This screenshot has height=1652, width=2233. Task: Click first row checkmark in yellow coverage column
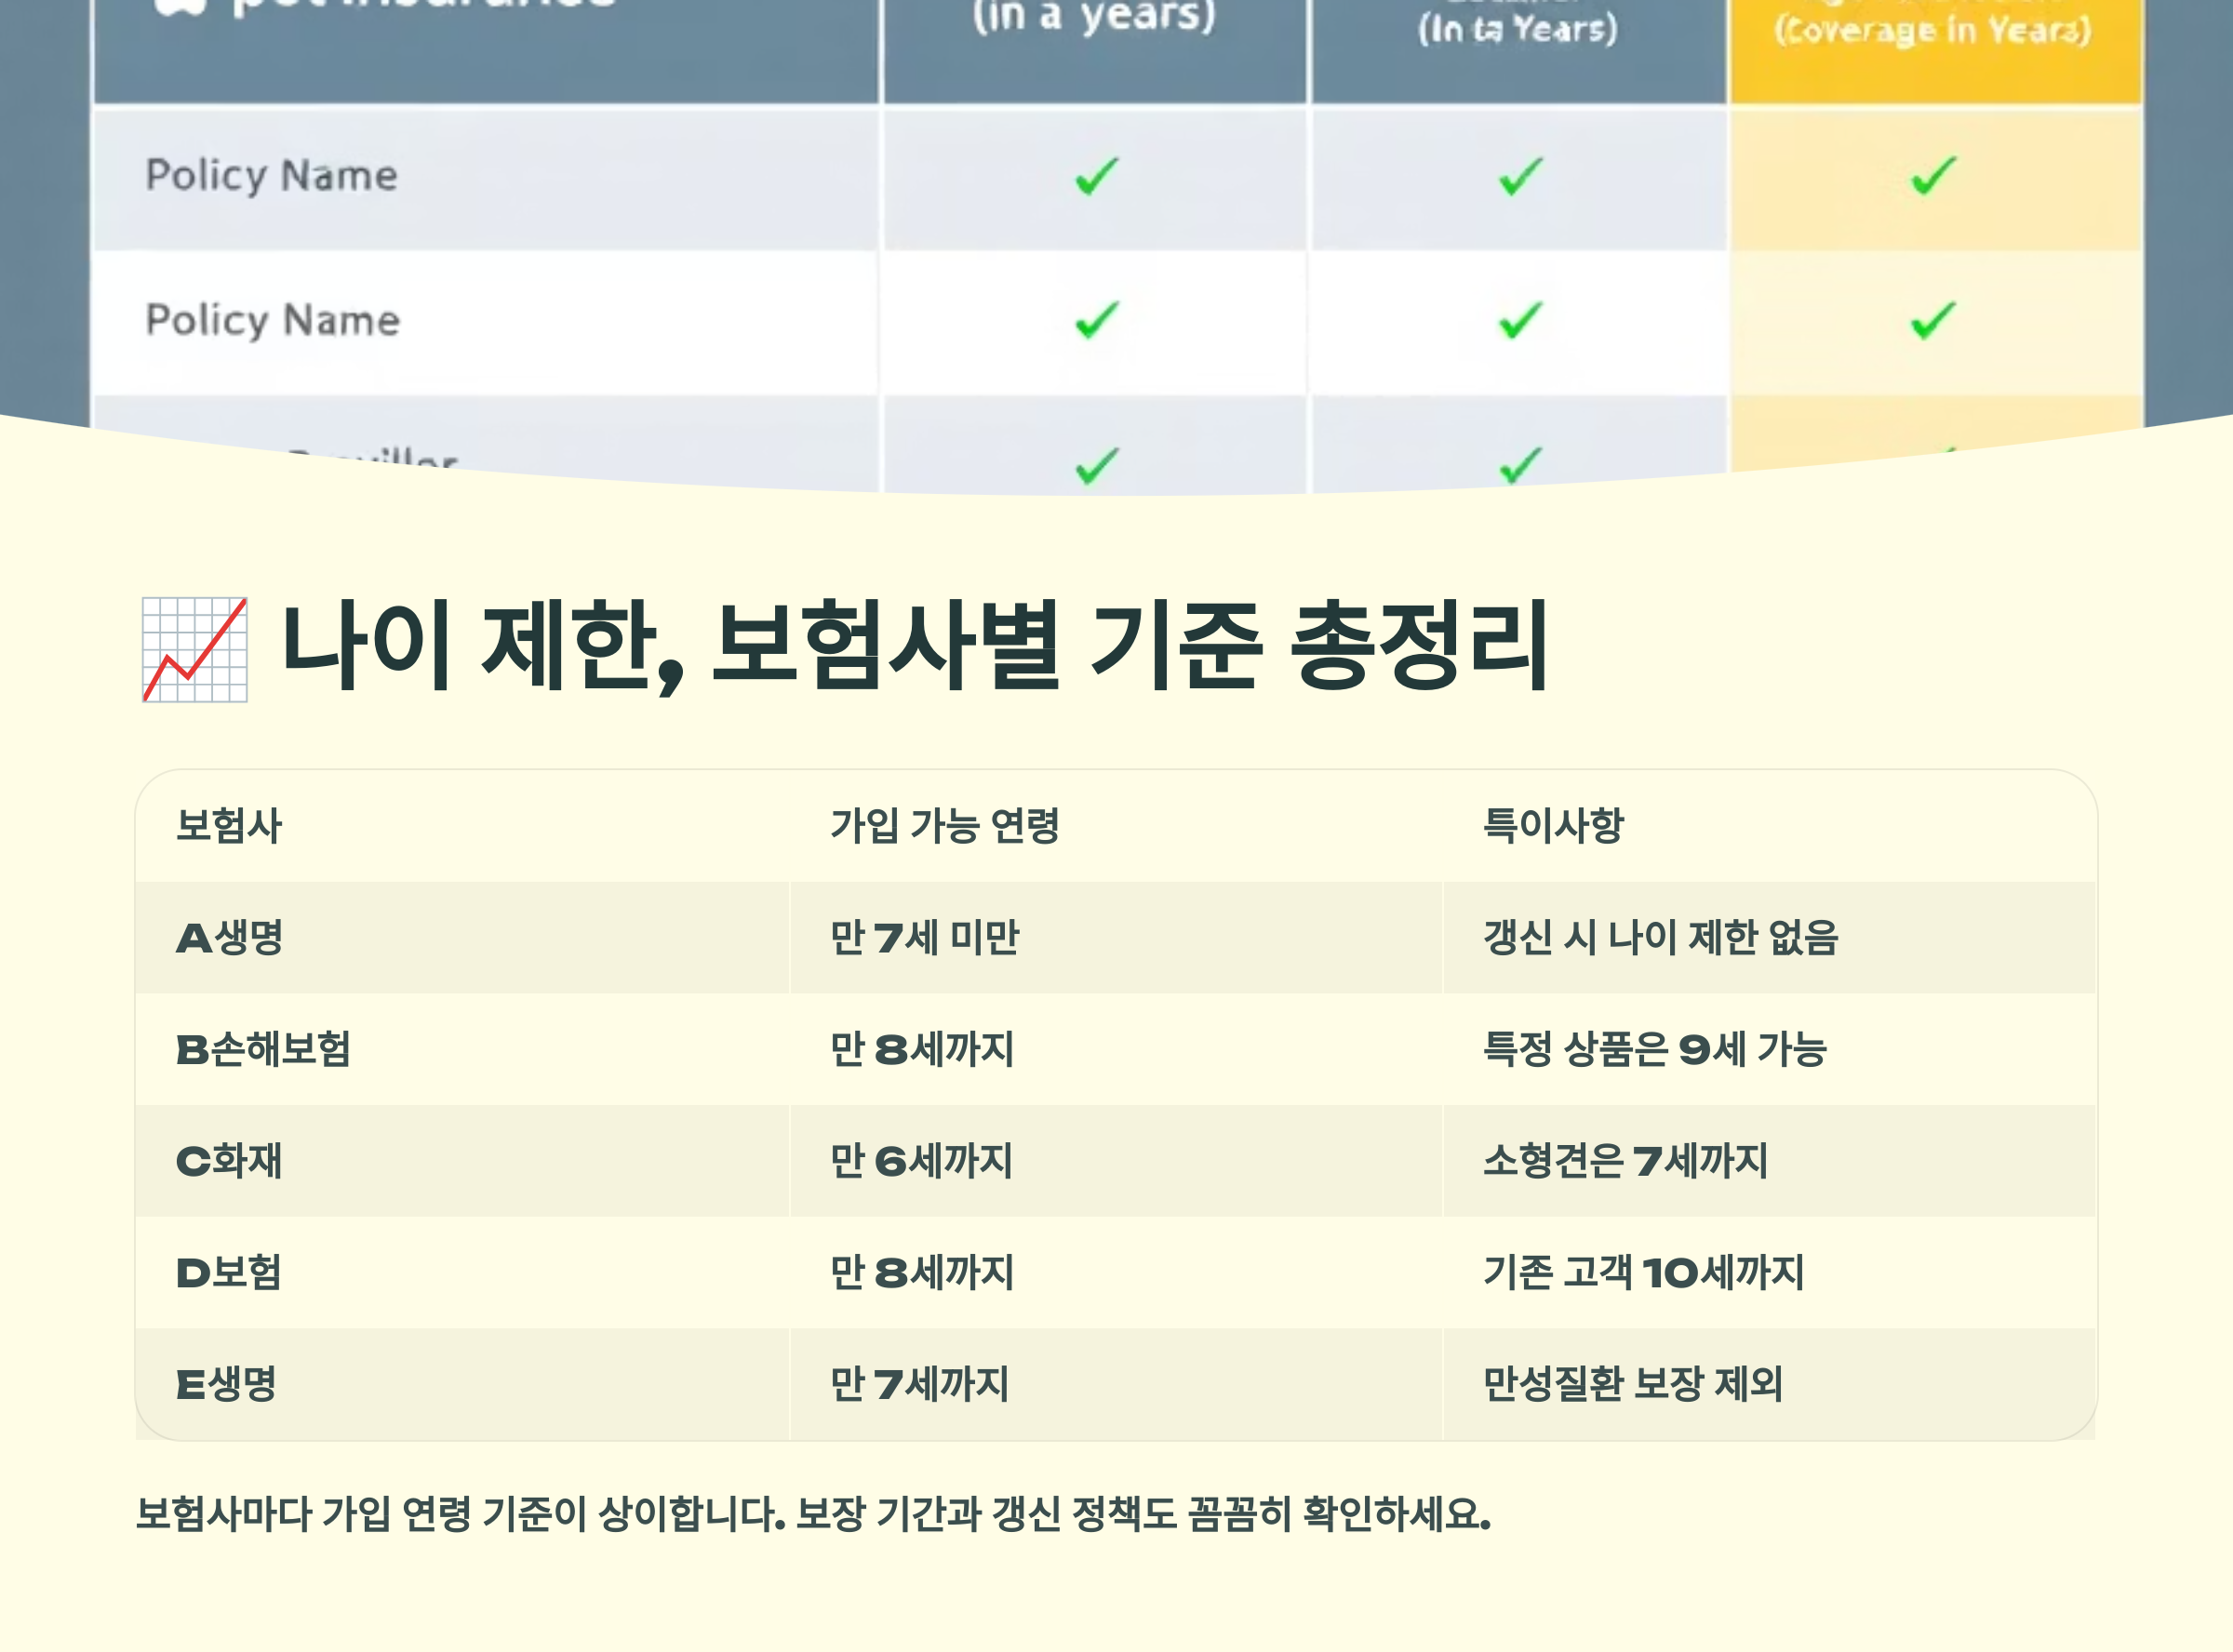point(1932,176)
